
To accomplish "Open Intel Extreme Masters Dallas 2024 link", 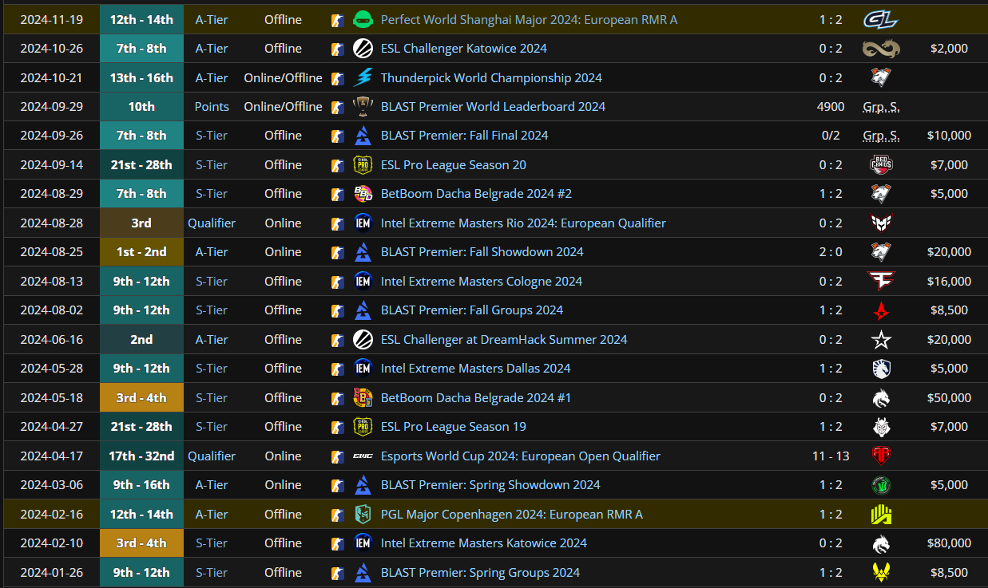I will (x=476, y=369).
